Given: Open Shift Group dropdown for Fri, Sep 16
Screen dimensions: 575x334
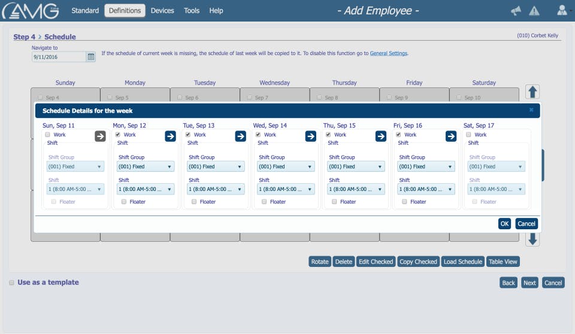Looking at the screenshot, I should click(x=425, y=166).
